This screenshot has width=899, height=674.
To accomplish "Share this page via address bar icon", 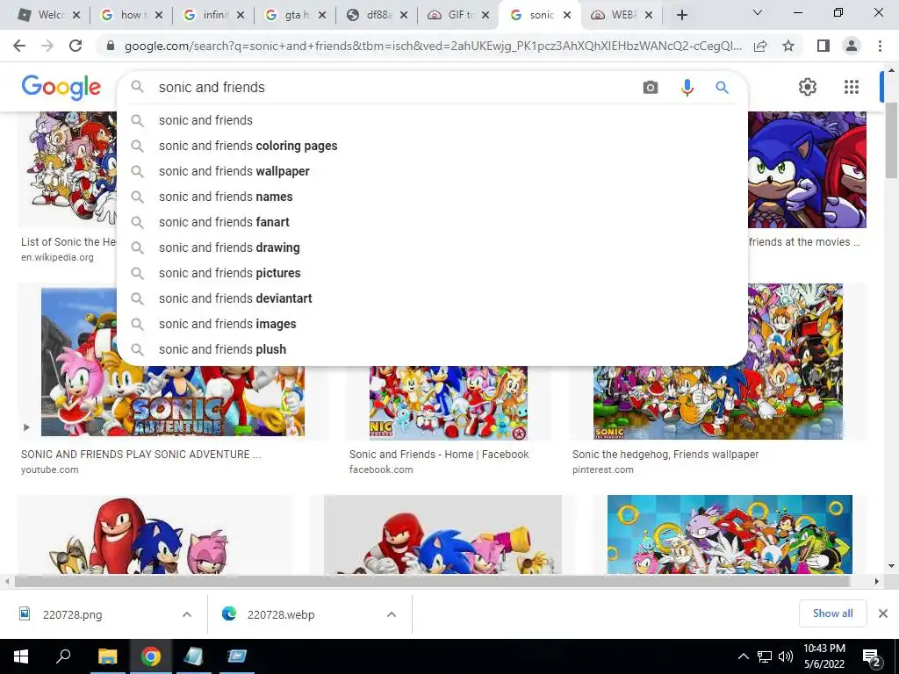I will pyautogui.click(x=760, y=46).
